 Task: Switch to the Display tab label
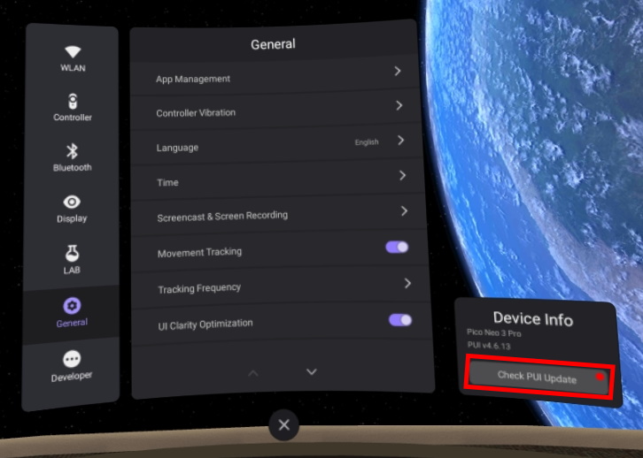click(72, 218)
